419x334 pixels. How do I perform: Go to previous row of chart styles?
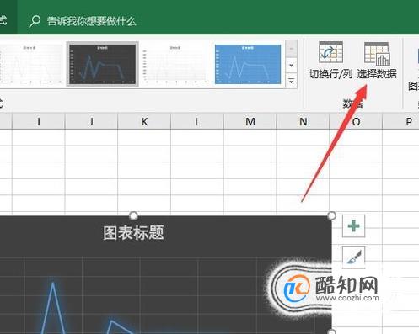pyautogui.click(x=292, y=49)
